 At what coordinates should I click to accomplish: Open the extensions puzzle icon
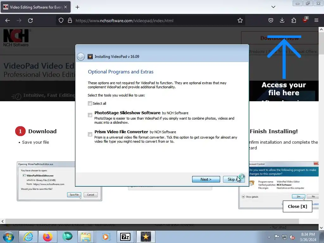click(294, 21)
